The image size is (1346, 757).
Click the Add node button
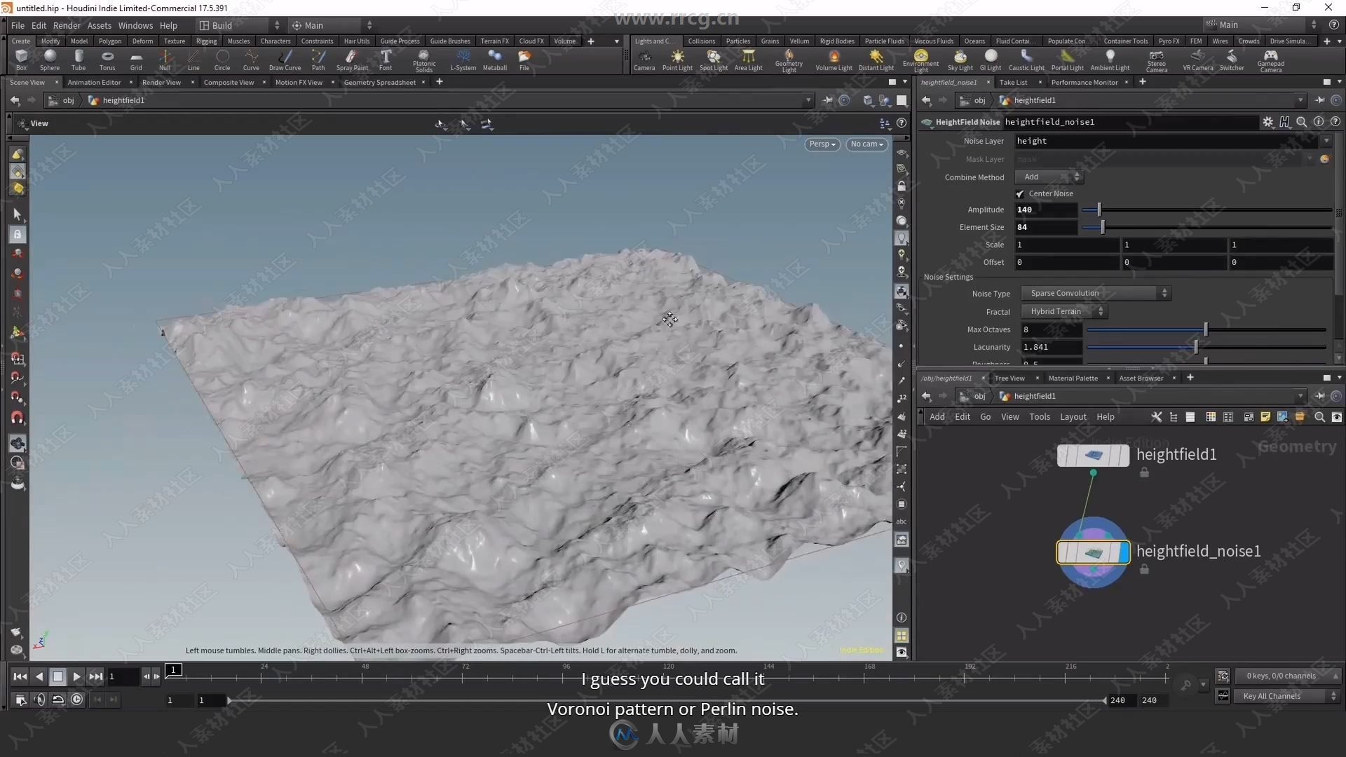click(x=937, y=416)
